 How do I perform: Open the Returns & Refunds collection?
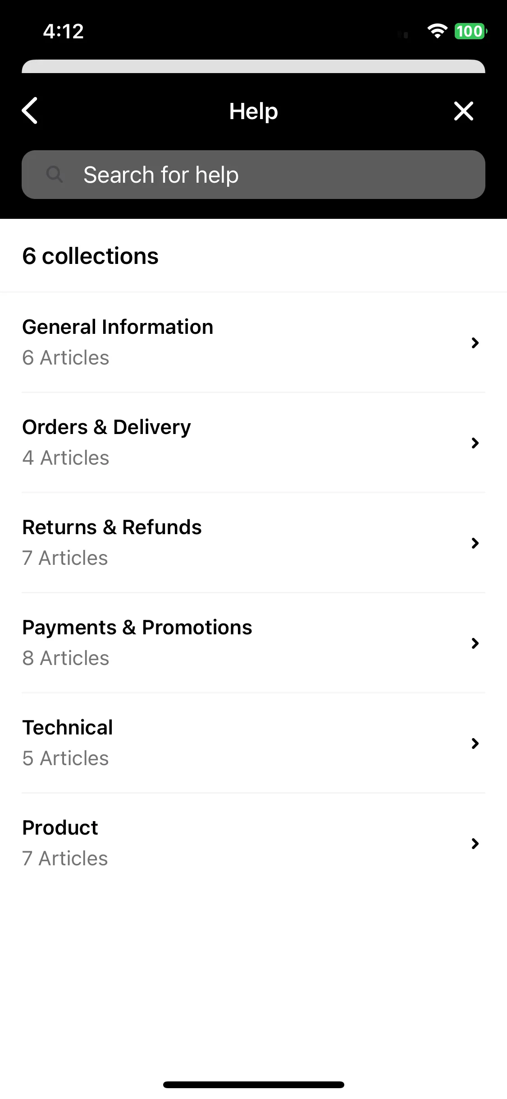click(253, 543)
